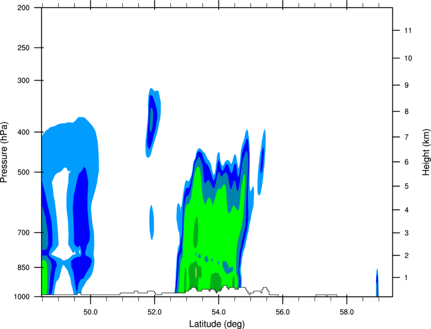The width and height of the screenshot is (431, 329).
Task: Click the 'Height (km)' axis title
Action: 426,152
